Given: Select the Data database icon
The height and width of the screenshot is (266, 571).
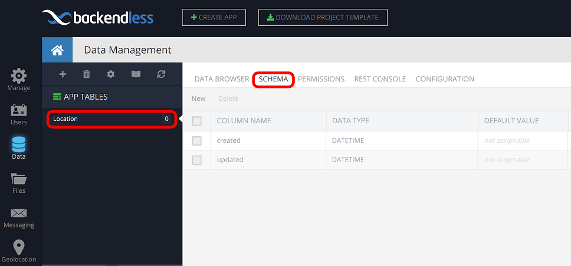Looking at the screenshot, I should click(18, 149).
